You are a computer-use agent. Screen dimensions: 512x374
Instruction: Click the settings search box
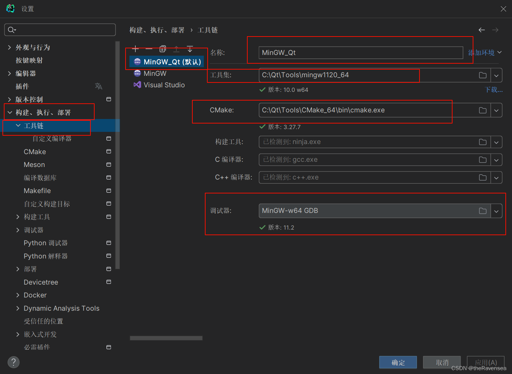pyautogui.click(x=60, y=30)
